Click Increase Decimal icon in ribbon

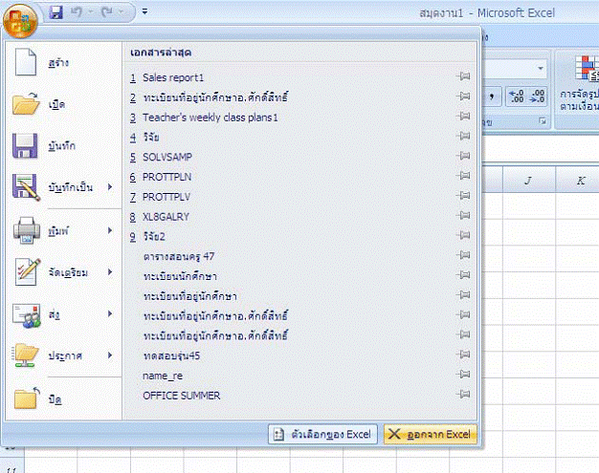tap(517, 97)
